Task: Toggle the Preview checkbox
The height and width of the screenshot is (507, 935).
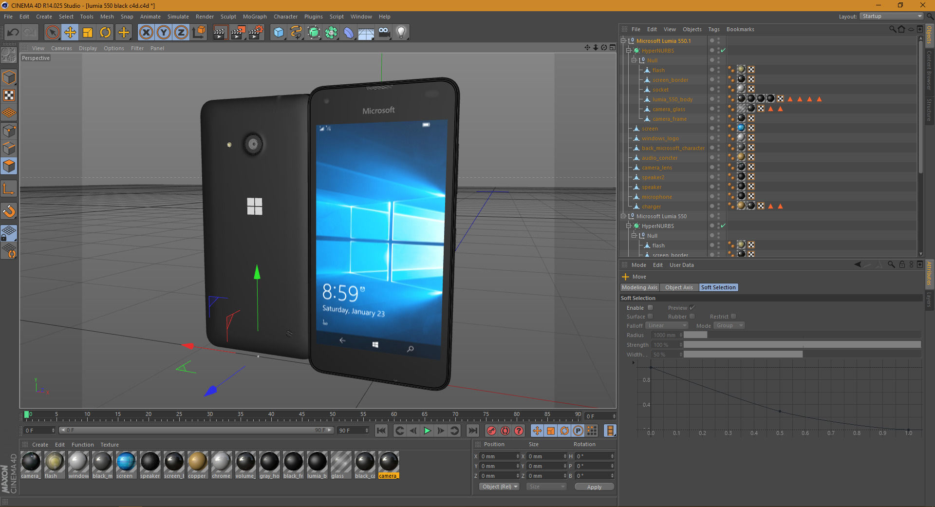Action: [x=692, y=308]
